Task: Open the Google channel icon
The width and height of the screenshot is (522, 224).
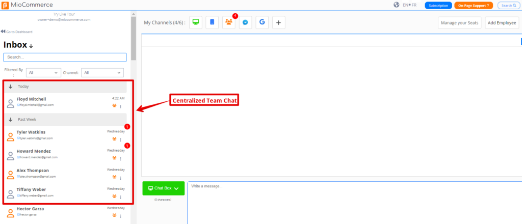Action: pyautogui.click(x=262, y=22)
